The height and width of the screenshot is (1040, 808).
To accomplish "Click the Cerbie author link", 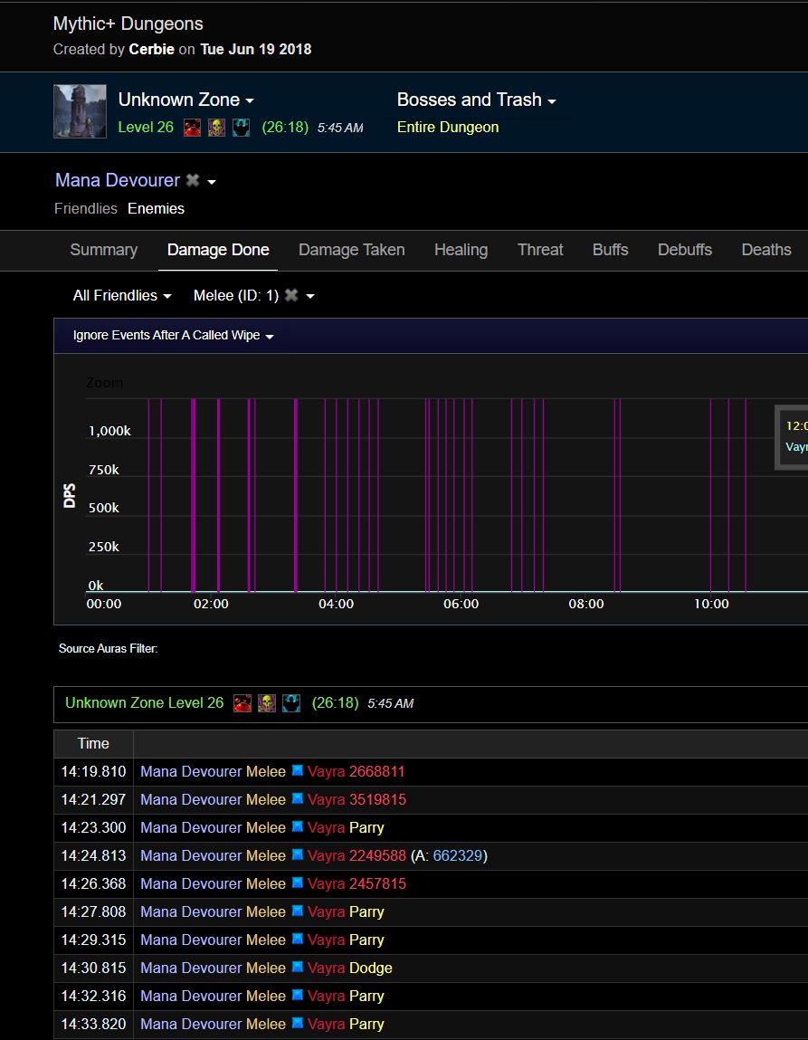I will click(151, 50).
